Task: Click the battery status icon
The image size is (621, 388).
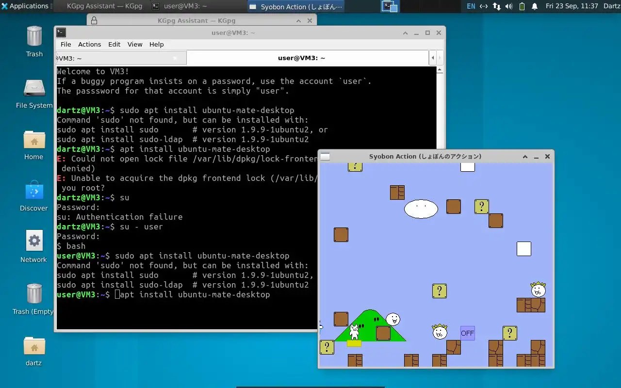Action: (x=522, y=6)
